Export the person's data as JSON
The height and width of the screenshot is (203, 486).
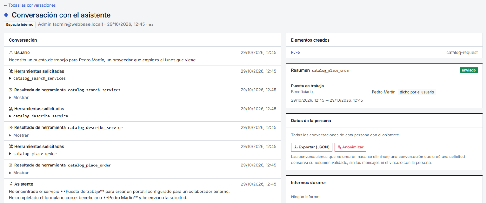(x=312, y=147)
